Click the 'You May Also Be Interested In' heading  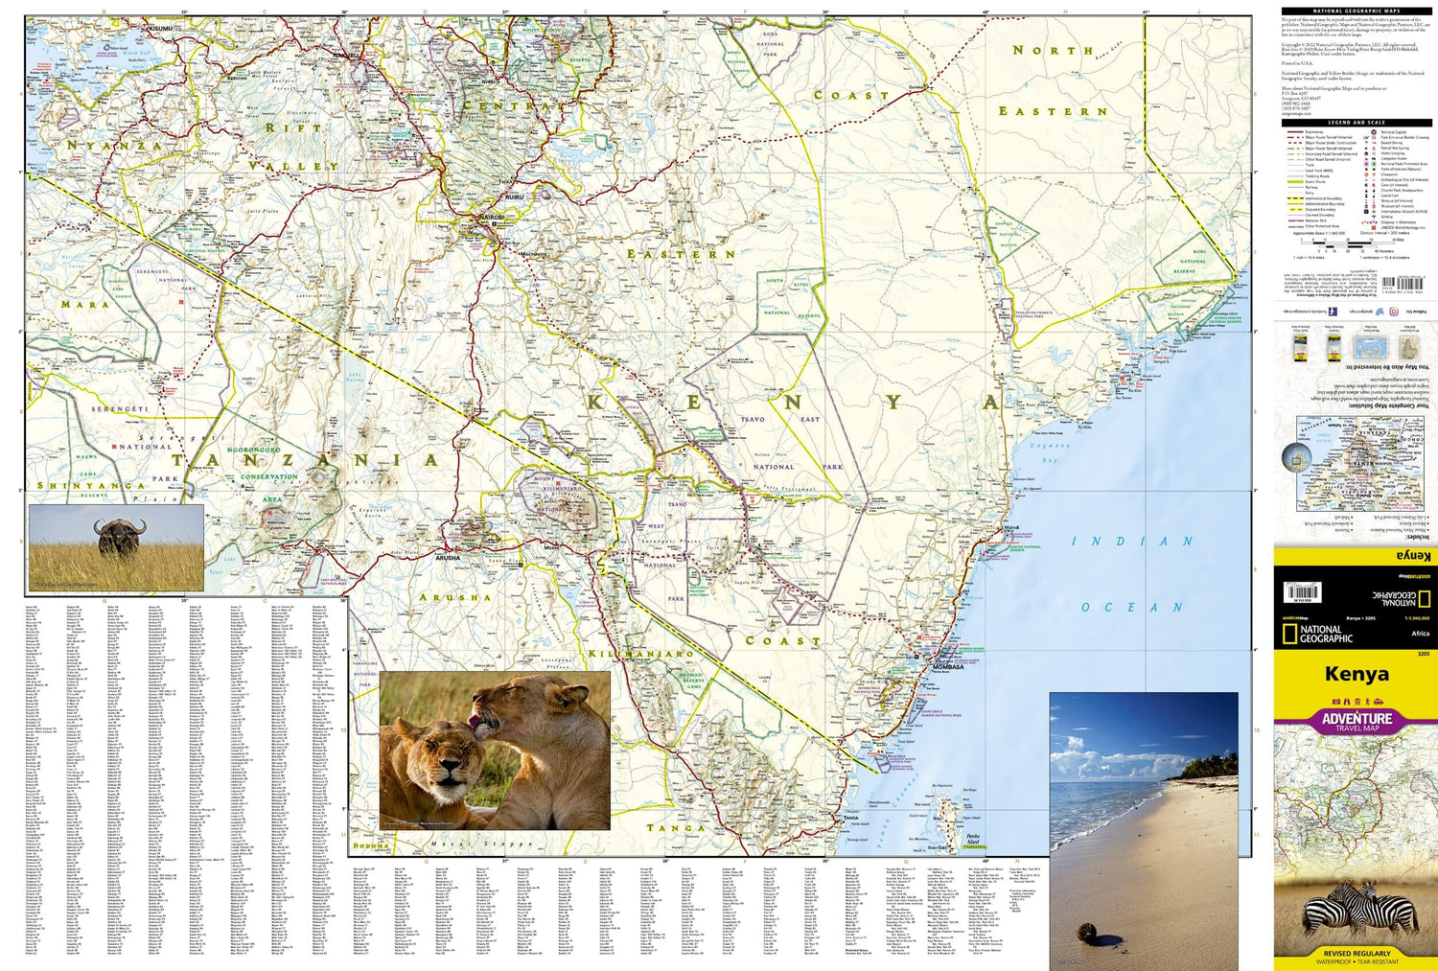pyautogui.click(x=1388, y=367)
